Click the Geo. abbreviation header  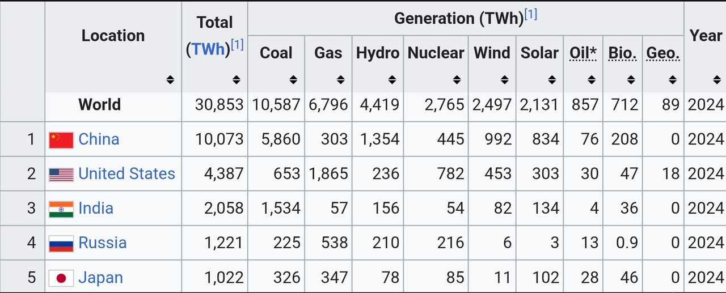[x=662, y=53]
